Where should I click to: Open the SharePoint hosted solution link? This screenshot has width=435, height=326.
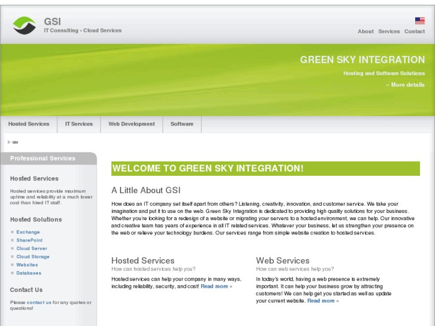click(29, 240)
